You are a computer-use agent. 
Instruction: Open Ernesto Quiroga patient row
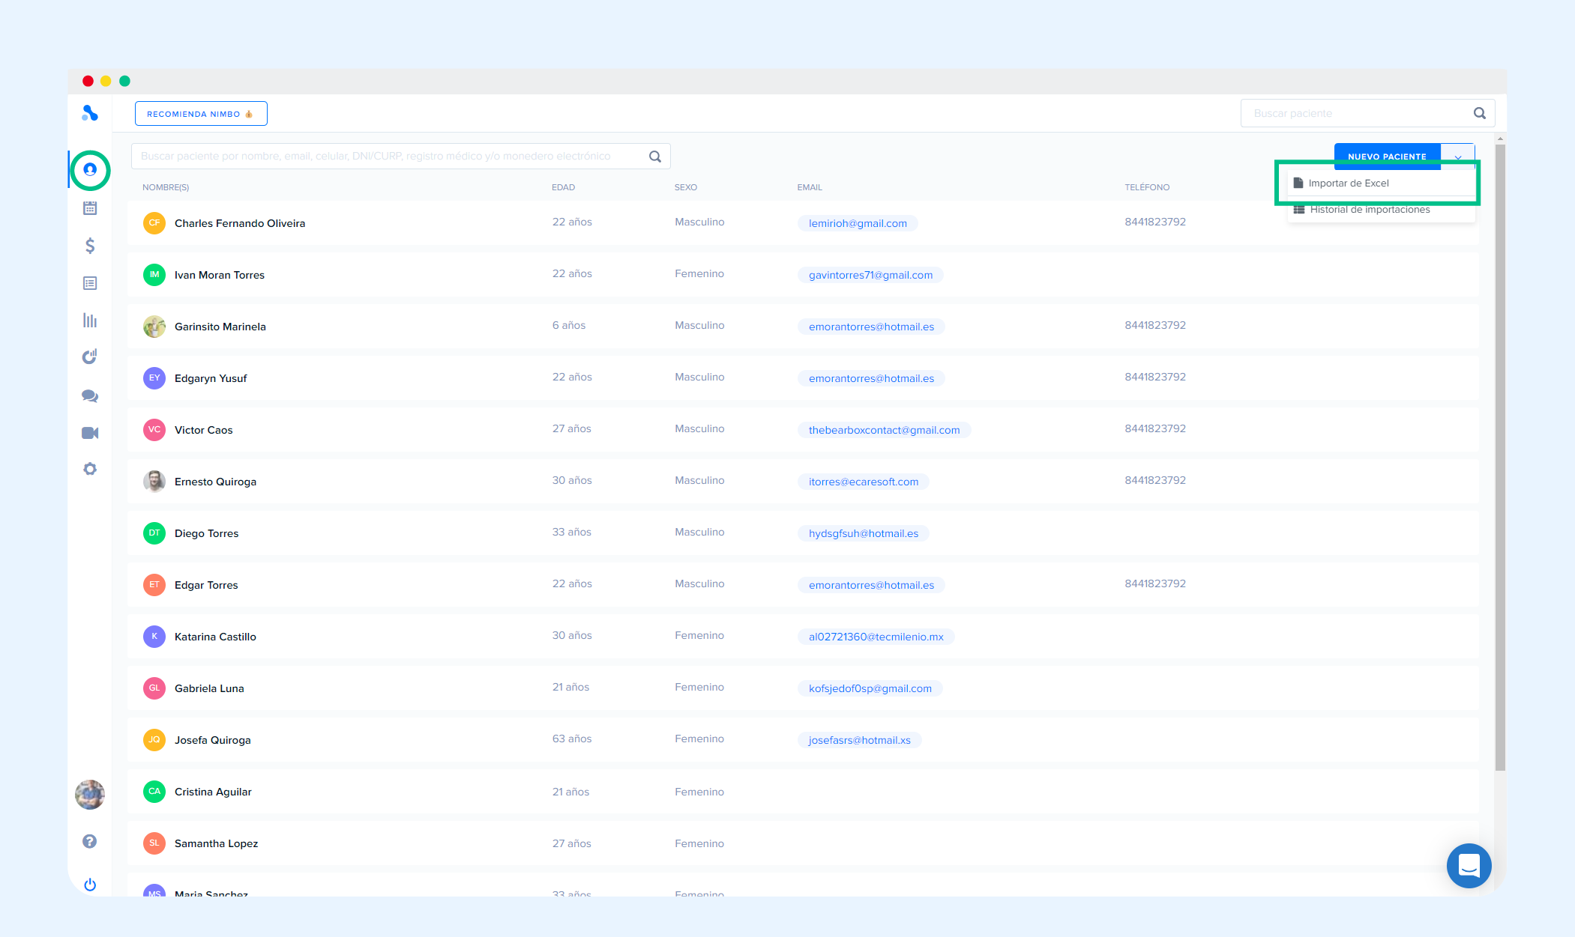pyautogui.click(x=215, y=482)
